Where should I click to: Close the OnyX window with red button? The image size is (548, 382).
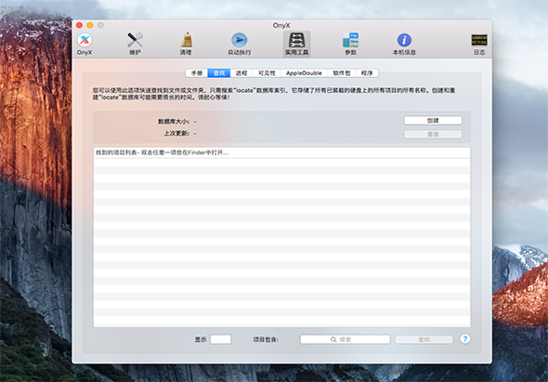coord(79,25)
